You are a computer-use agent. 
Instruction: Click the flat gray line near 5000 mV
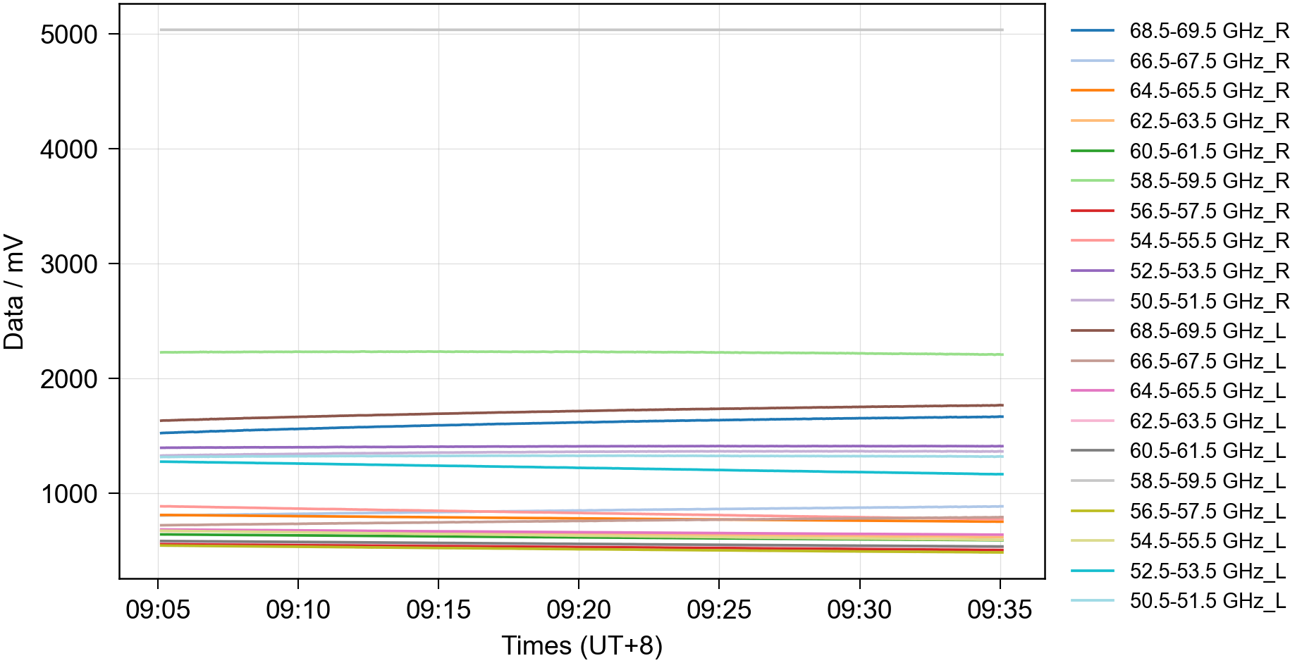pos(578,30)
